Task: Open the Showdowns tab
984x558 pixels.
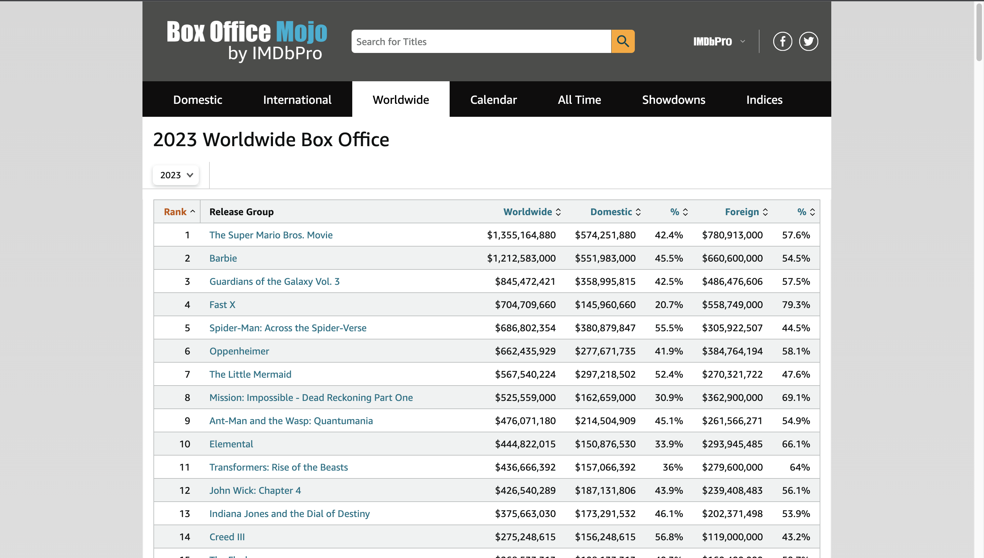Action: pyautogui.click(x=673, y=100)
